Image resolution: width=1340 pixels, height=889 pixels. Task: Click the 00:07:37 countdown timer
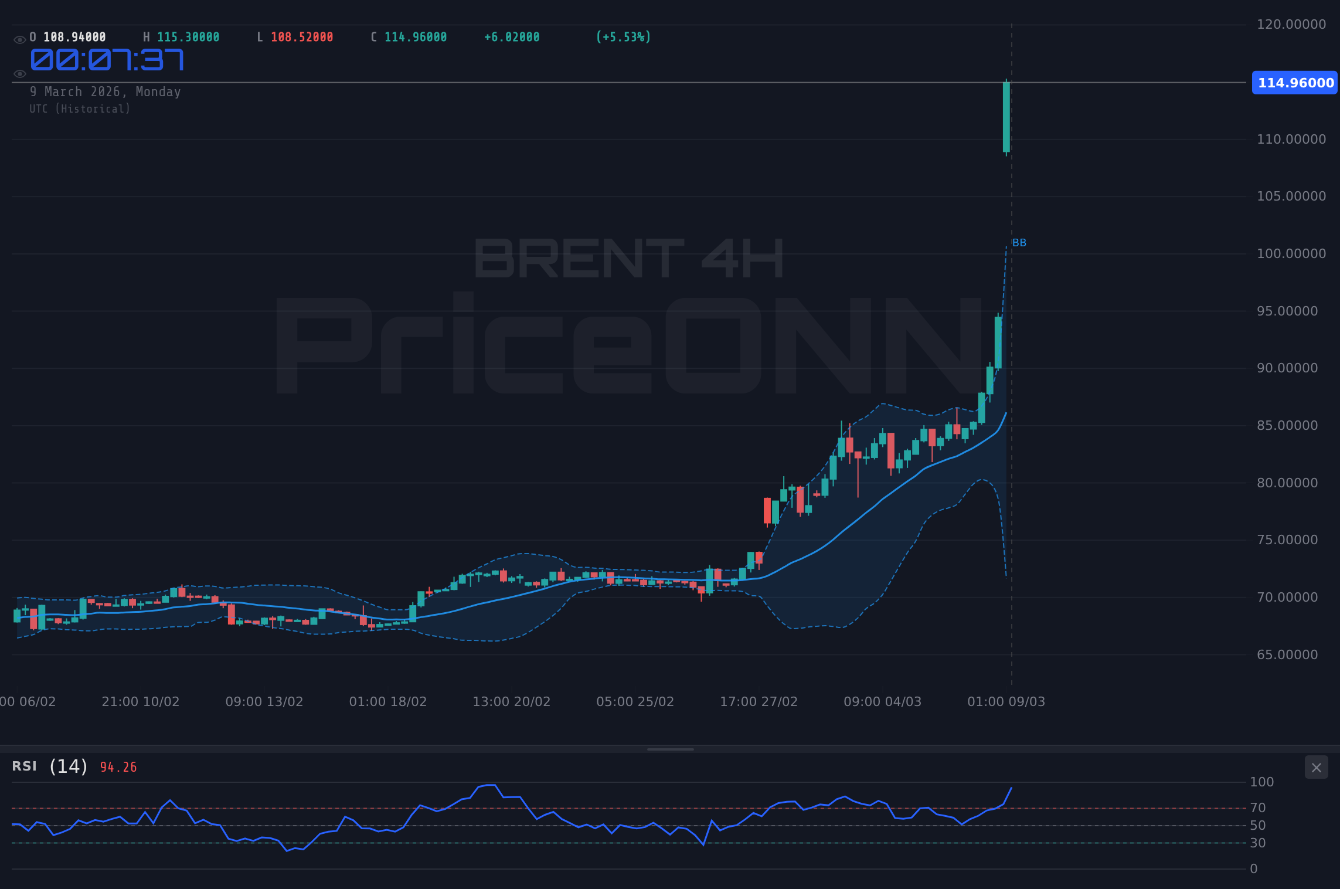tap(107, 60)
